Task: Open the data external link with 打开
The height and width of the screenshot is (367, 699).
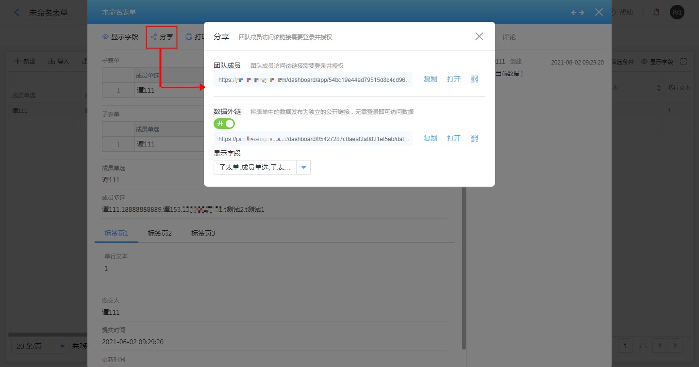Action: (x=453, y=138)
